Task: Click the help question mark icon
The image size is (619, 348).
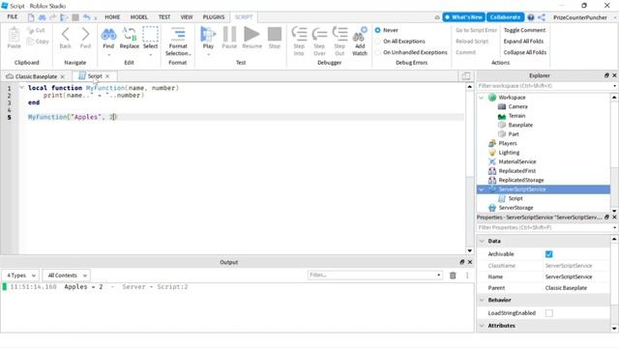Action: (531, 17)
